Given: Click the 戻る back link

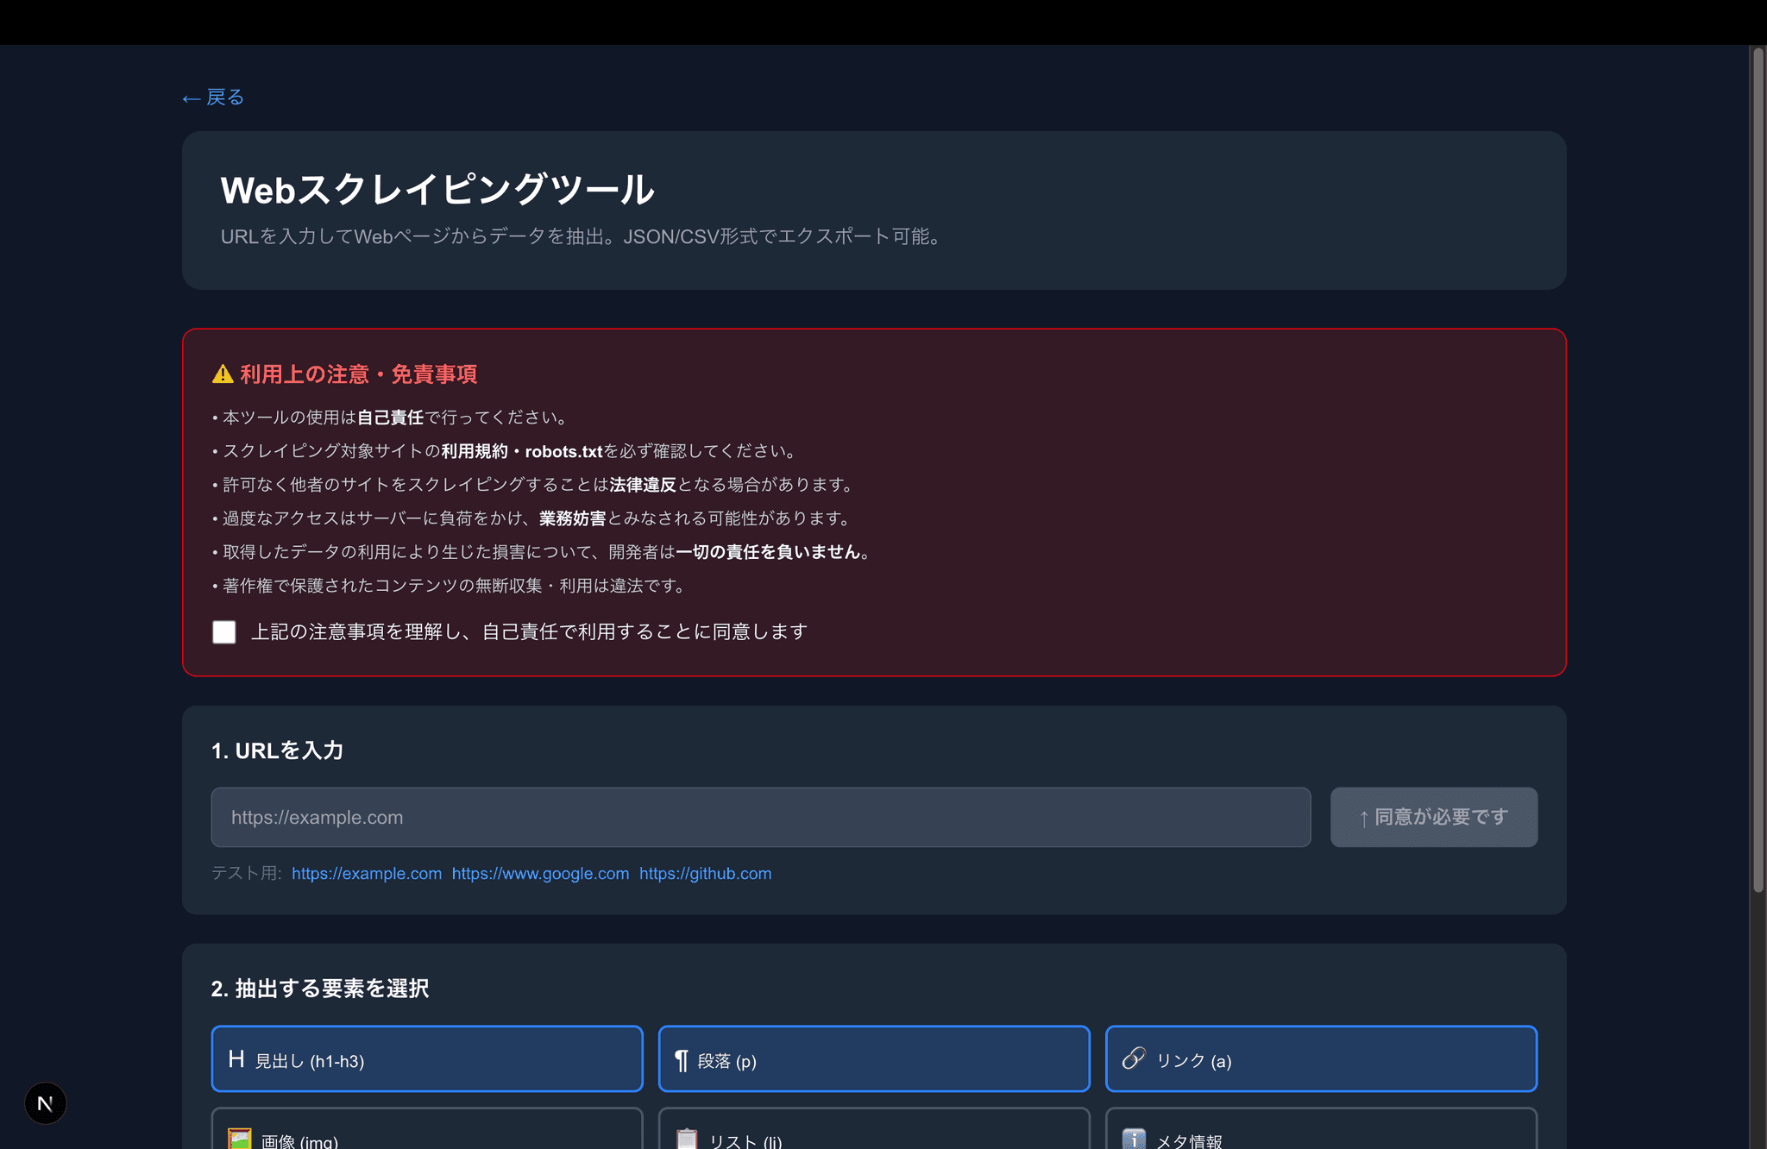Looking at the screenshot, I should coord(212,97).
